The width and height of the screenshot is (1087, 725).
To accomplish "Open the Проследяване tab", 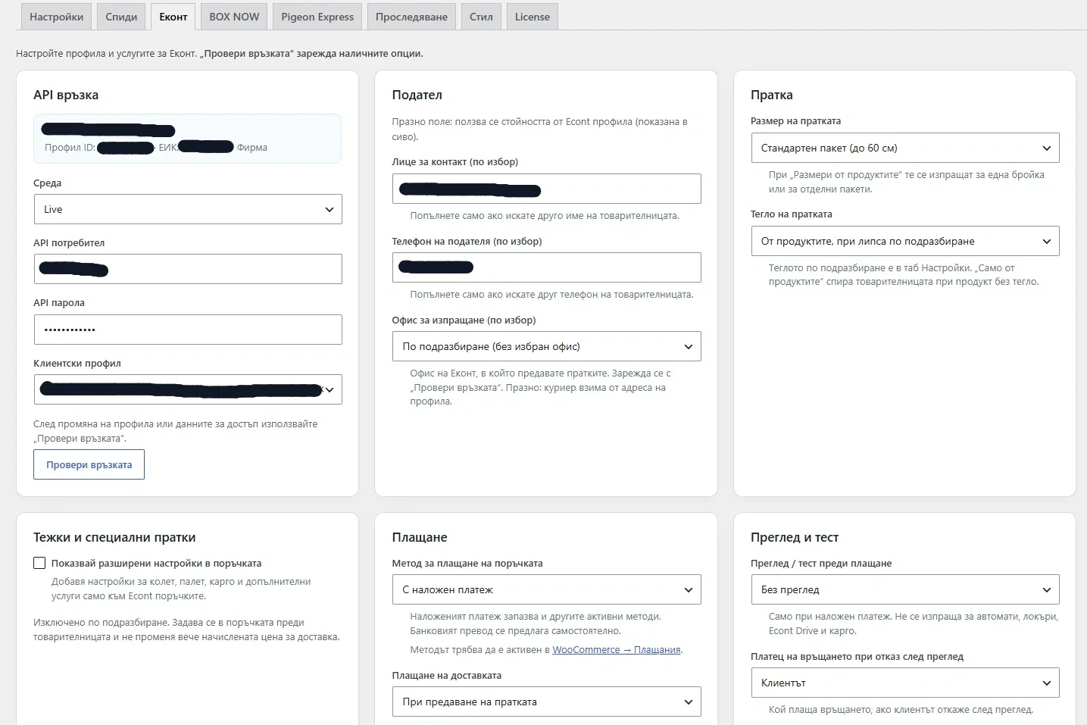I will pyautogui.click(x=411, y=17).
